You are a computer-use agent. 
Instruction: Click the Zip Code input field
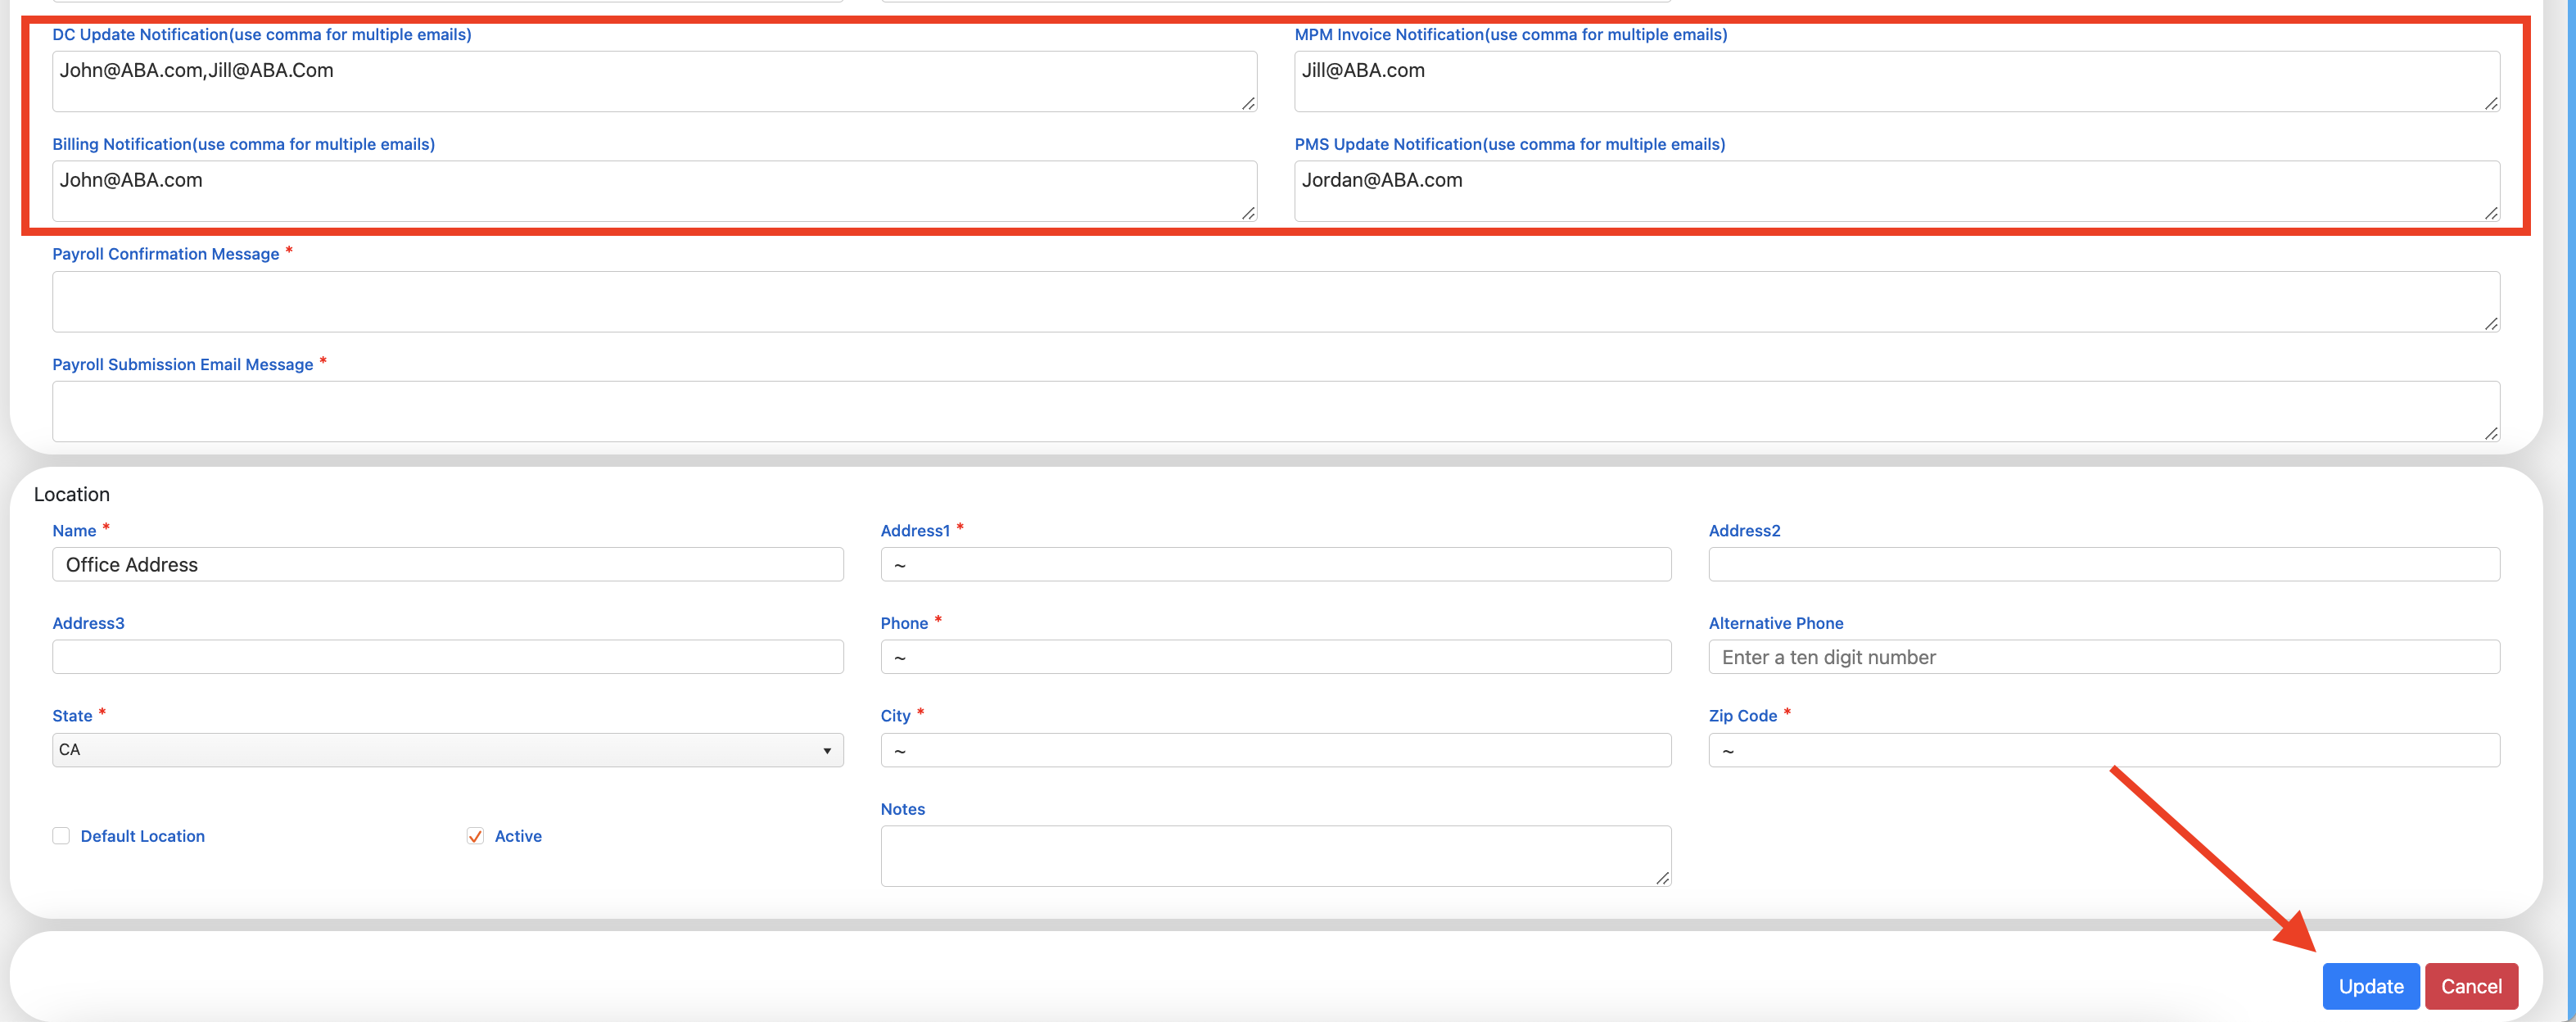coord(2103,750)
